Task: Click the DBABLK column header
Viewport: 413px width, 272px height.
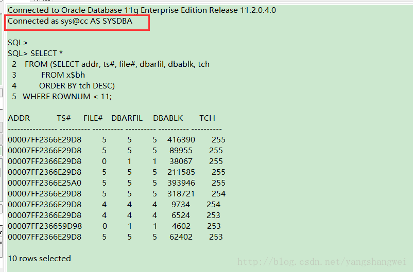Action: pos(168,118)
